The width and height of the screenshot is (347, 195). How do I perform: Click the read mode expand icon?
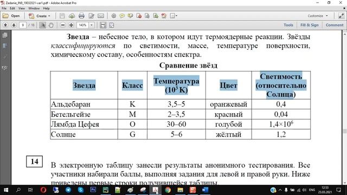341,16
